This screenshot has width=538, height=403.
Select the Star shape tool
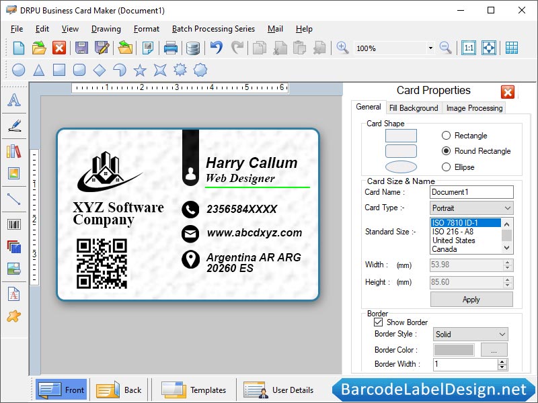coord(141,70)
